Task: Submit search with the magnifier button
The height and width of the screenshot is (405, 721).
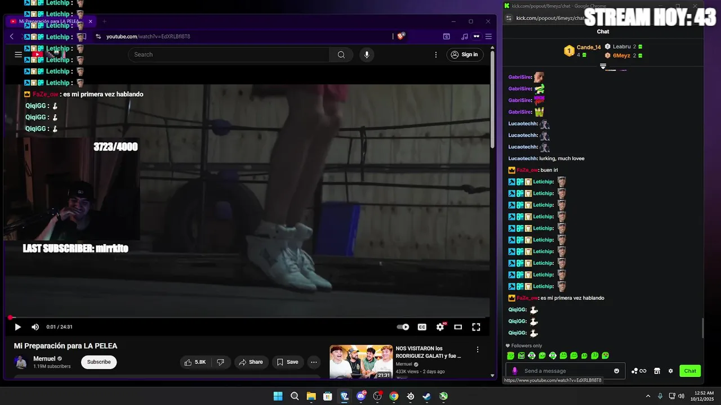Action: click(x=341, y=55)
